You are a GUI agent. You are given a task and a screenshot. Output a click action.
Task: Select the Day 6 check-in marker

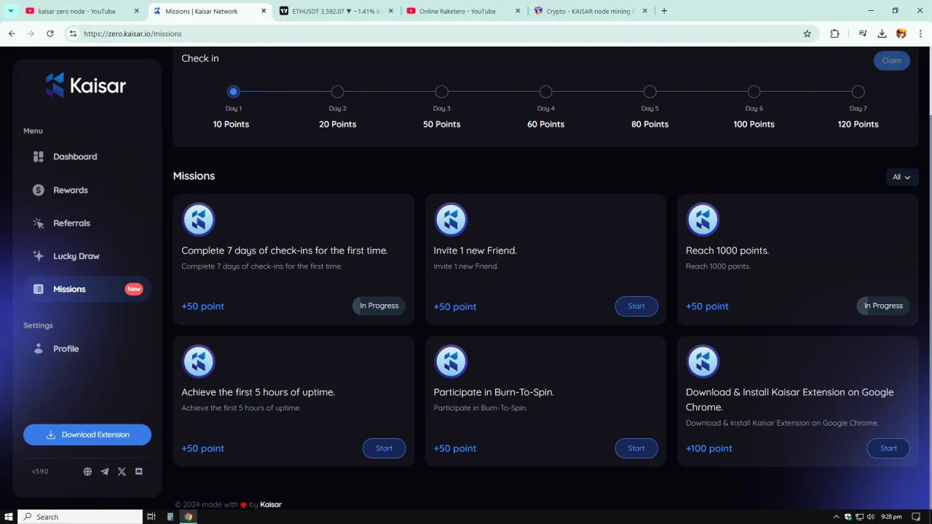click(754, 92)
